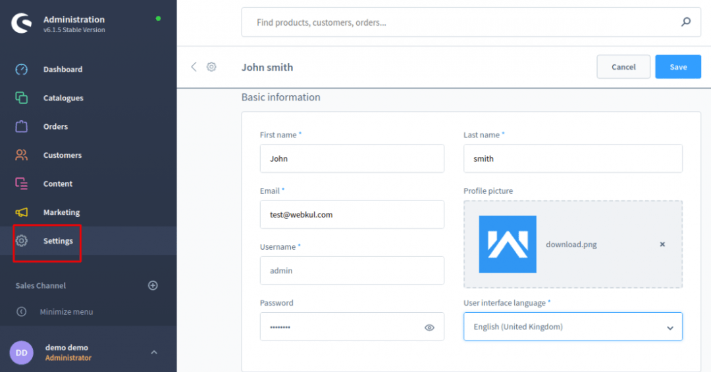711x372 pixels.
Task: Focus the global search field
Action: pos(471,22)
